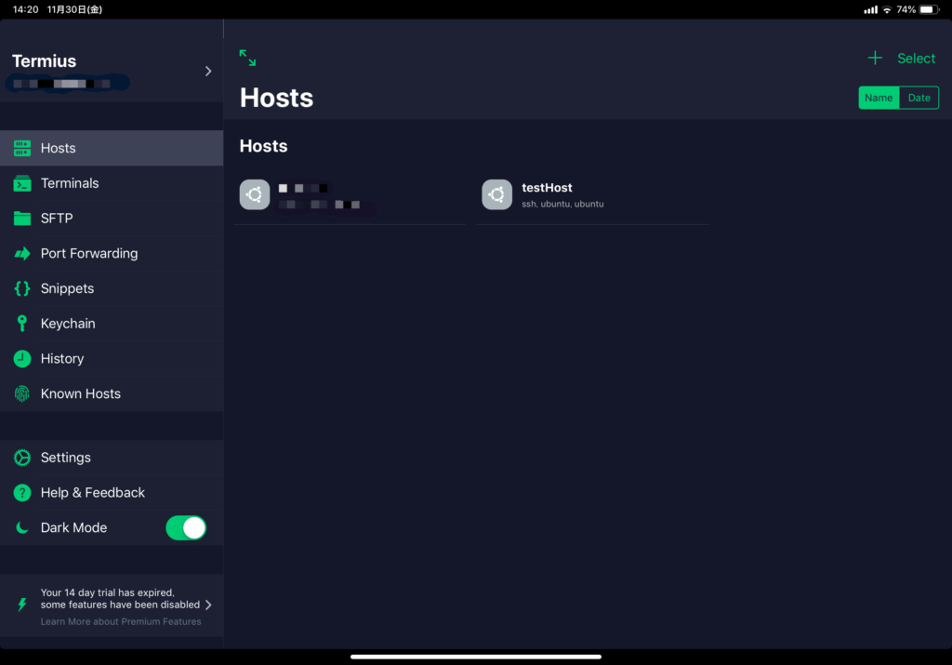
Task: Tap the cellular signal bars icon
Action: (870, 9)
